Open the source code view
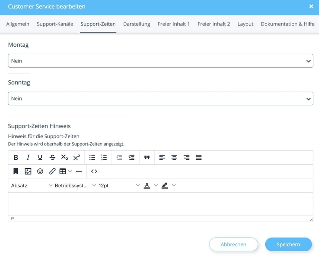The width and height of the screenshot is (320, 260). click(94, 171)
